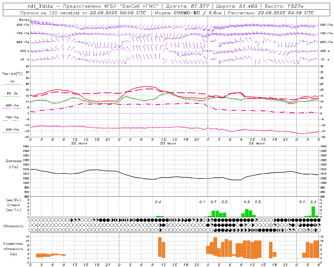Click the Осадки precipitation heading
The height and width of the screenshot is (267, 334).
click(x=14, y=205)
